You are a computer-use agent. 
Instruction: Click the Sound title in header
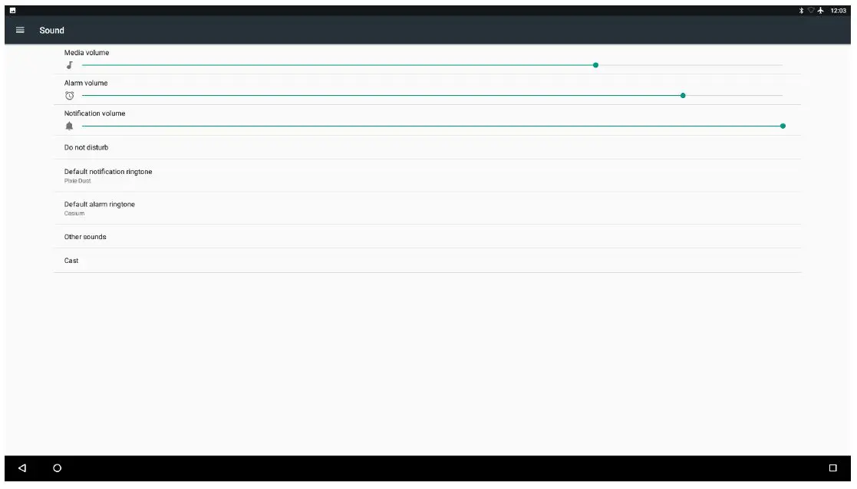pos(52,31)
